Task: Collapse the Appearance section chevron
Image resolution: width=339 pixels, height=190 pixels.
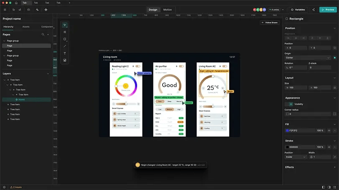Action: click(x=335, y=98)
